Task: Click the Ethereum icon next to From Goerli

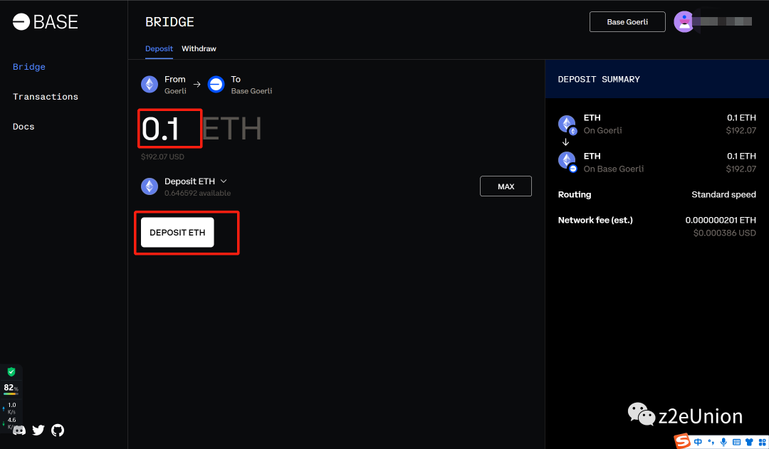Action: (150, 84)
